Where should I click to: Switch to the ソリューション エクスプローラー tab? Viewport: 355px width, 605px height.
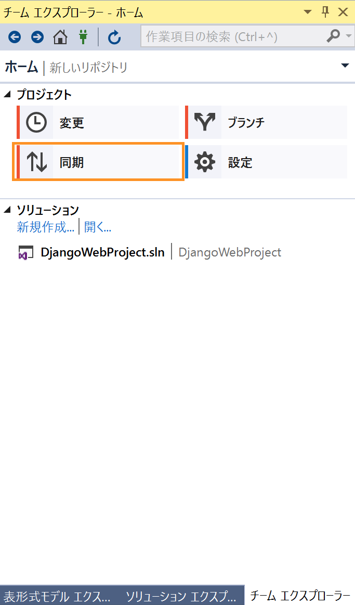tap(180, 596)
